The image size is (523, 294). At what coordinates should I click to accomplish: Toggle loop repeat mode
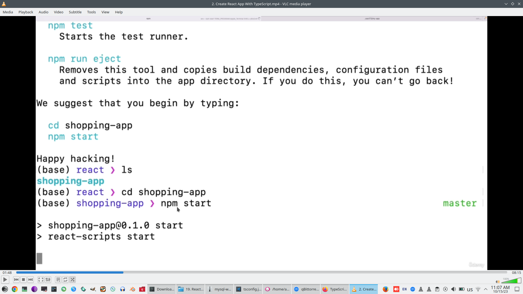[x=65, y=280]
